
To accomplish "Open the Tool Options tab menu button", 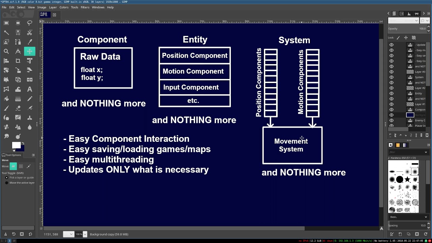I will coord(33,155).
